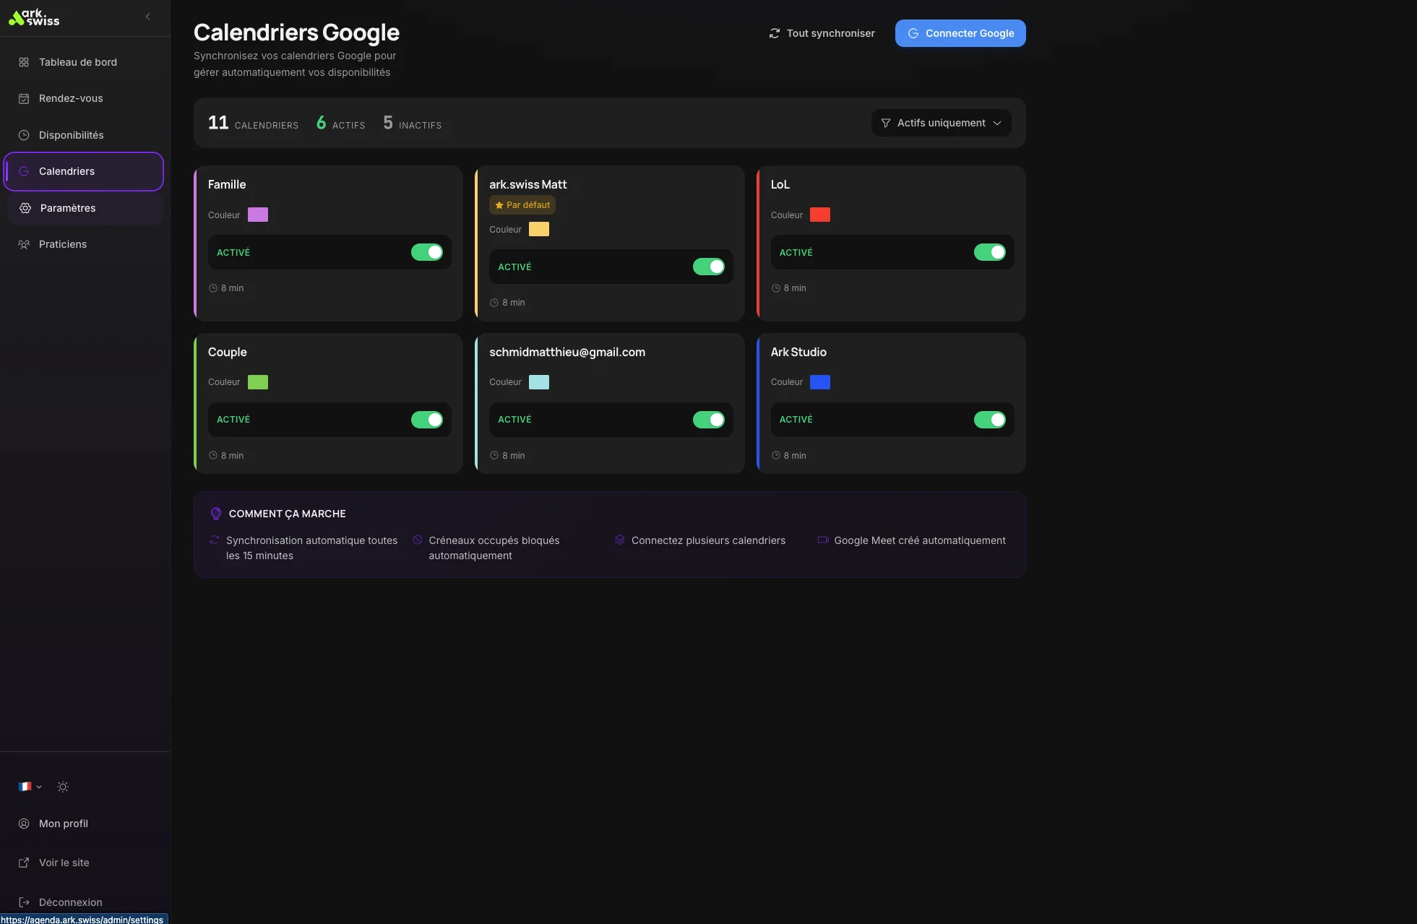The image size is (1417, 924).
Task: Click the sync icon next to Tout synchroniser
Action: 775,33
